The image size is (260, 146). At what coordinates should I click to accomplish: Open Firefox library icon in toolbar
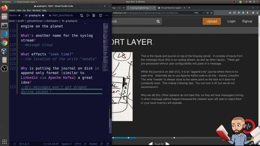230,13
